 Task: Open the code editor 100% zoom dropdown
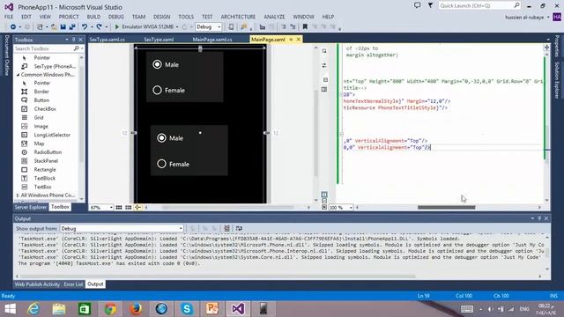point(341,208)
